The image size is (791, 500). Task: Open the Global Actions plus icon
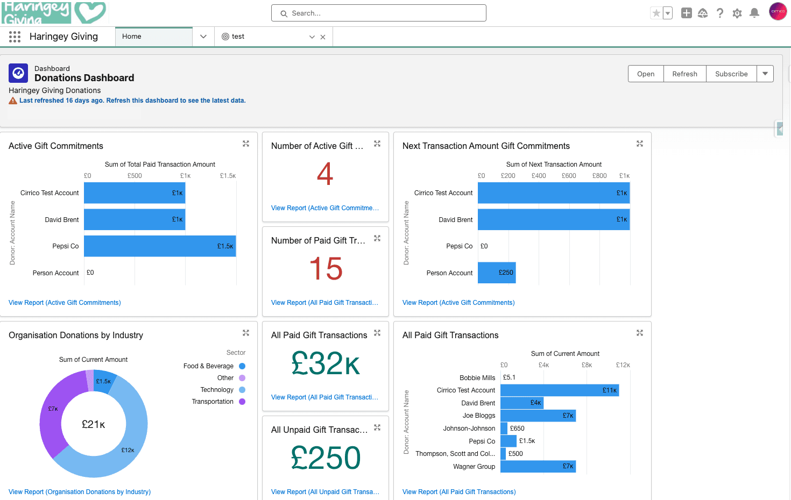click(x=687, y=13)
